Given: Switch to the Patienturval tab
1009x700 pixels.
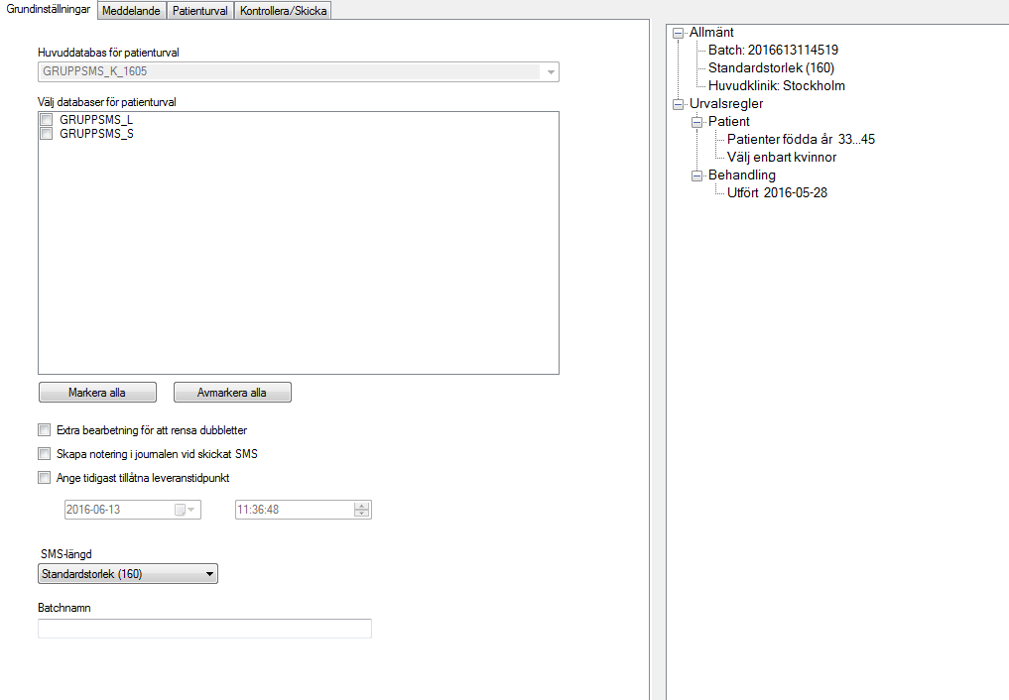Looking at the screenshot, I should pos(199,11).
